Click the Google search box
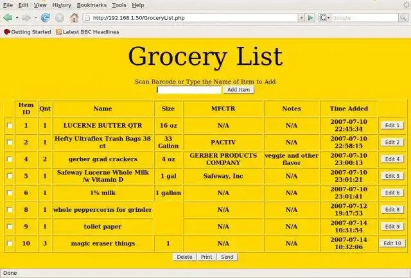Viewport: 411px width, 278px height. (364, 18)
